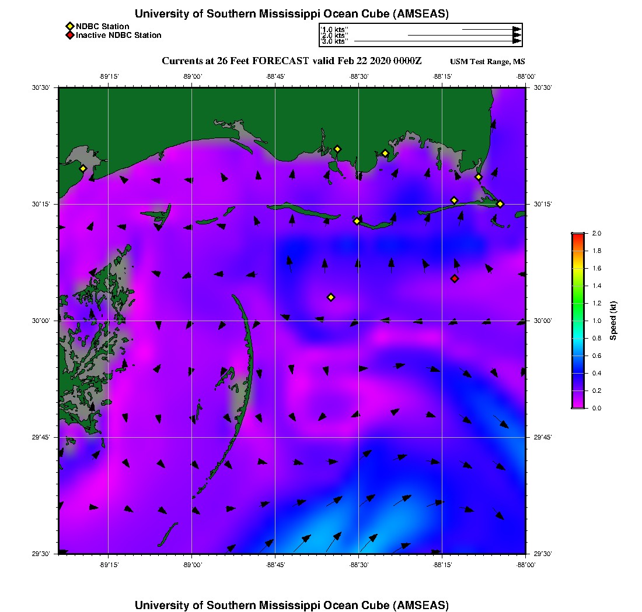This screenshot has height=612, width=642.
Task: Click the 'Speed (kt)' colorbar axis label
Action: coord(613,321)
